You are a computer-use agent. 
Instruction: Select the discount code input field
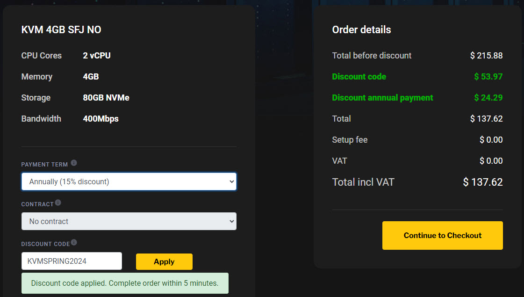(x=71, y=261)
